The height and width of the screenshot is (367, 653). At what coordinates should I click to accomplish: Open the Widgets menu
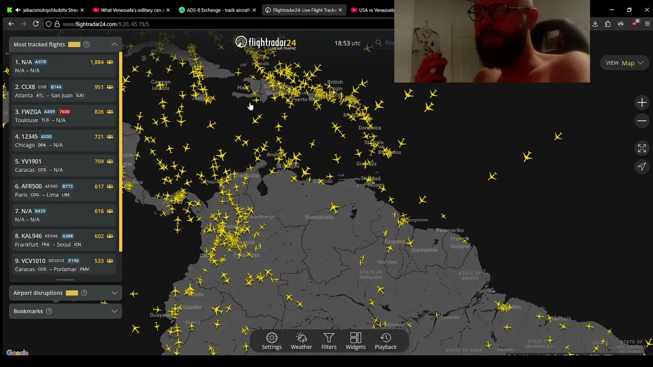tap(356, 341)
